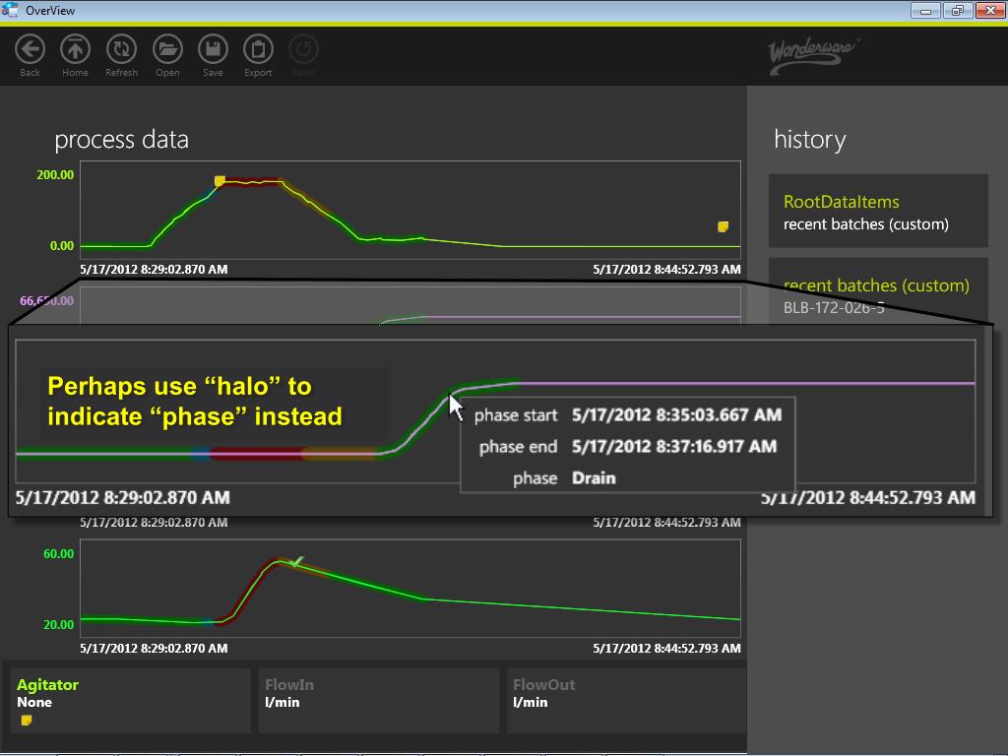1008x756 pixels.
Task: Select the Agitator tile
Action: click(131, 701)
